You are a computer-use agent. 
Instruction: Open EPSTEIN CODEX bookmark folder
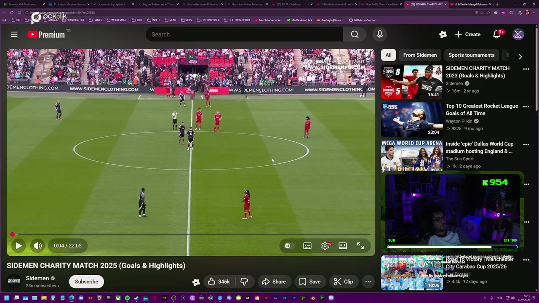point(208,20)
